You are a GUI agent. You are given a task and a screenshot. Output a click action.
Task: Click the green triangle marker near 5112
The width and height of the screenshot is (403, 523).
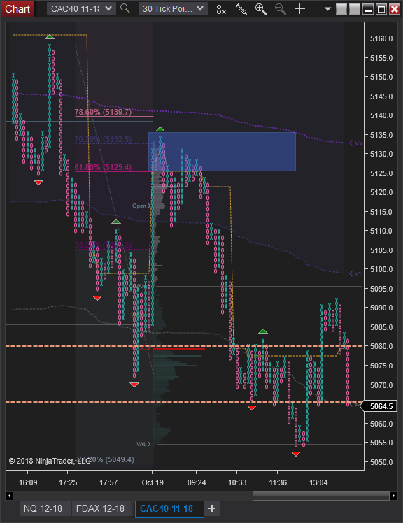116,222
